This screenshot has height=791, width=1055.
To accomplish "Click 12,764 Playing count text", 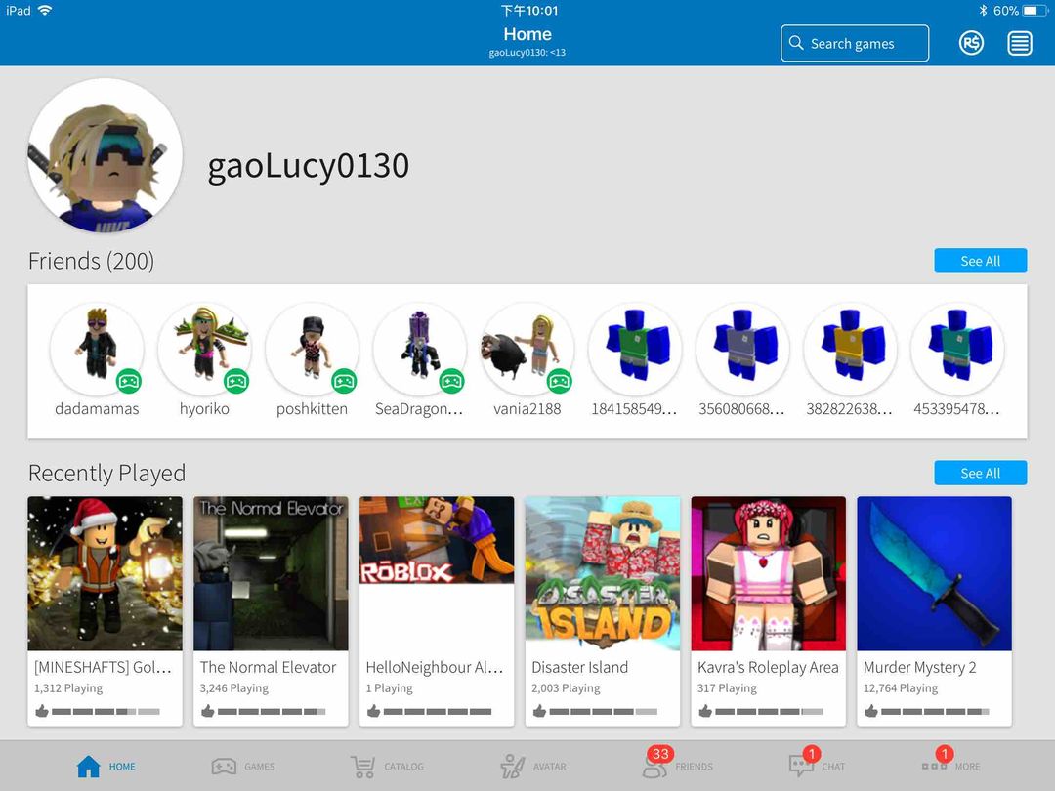I will (901, 688).
